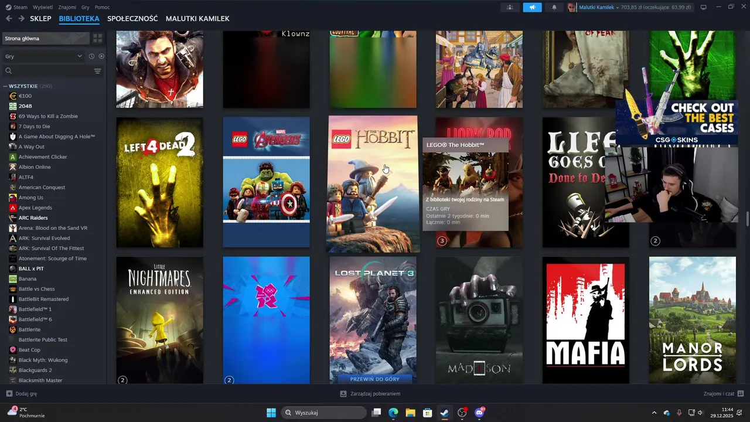This screenshot has width=750, height=422.
Task: Open advanced filters icon in library search
Action: click(x=97, y=71)
